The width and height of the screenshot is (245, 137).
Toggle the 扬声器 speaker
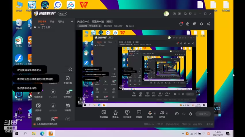click(x=162, y=114)
